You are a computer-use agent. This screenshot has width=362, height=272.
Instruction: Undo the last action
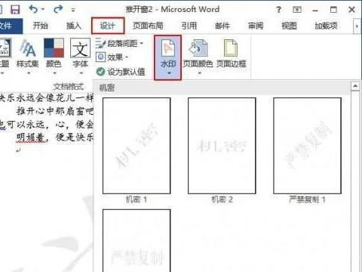tap(34, 9)
